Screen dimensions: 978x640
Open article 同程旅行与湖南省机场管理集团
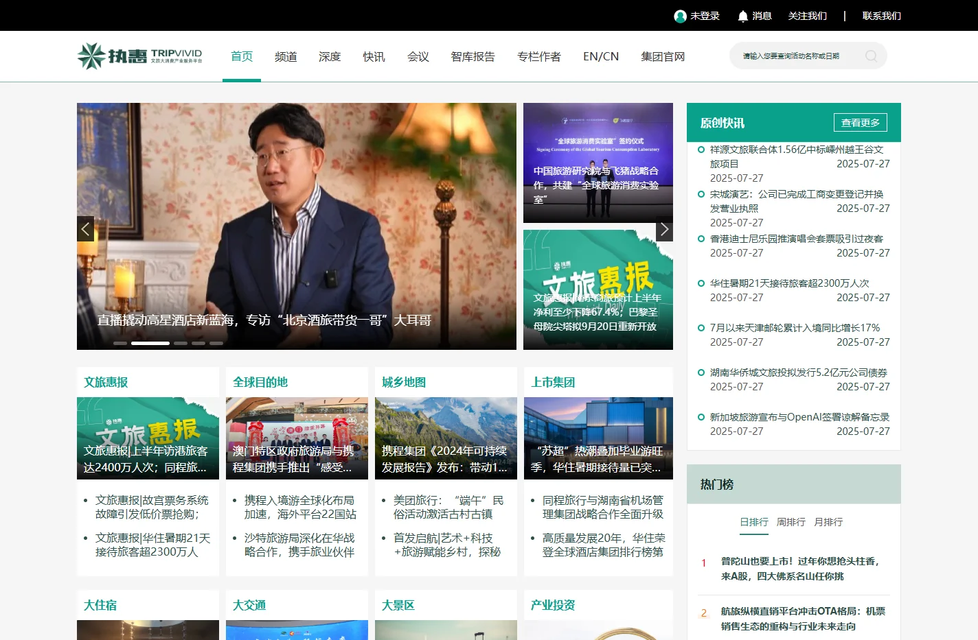click(x=603, y=507)
